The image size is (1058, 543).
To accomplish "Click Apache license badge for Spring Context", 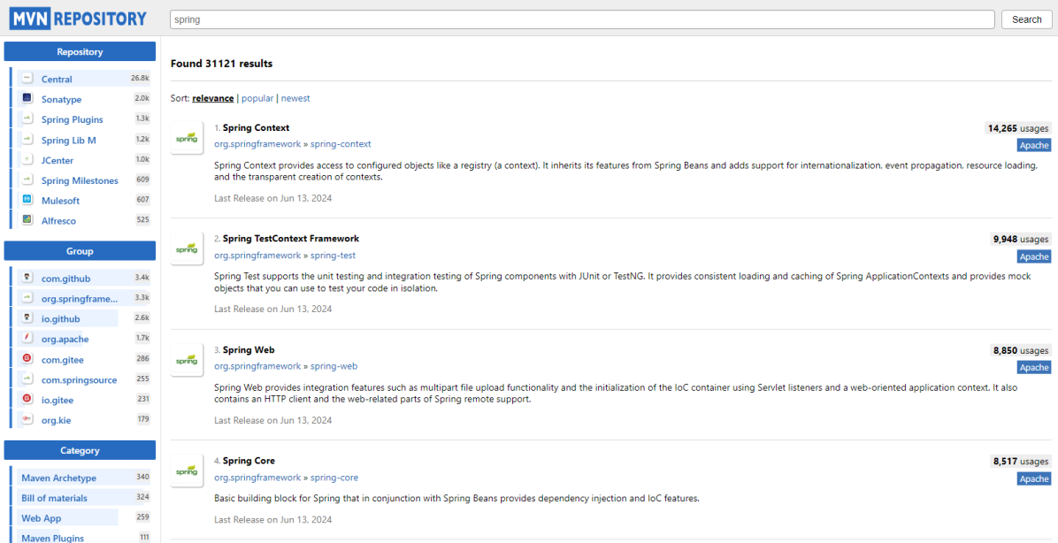I will [1034, 145].
